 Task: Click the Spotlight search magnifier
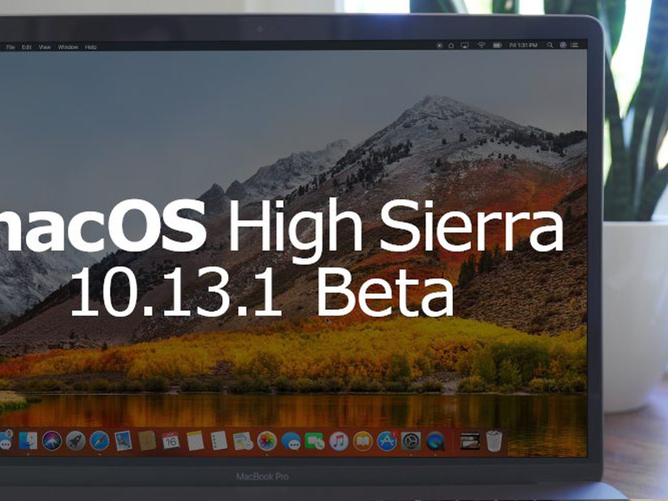click(550, 45)
